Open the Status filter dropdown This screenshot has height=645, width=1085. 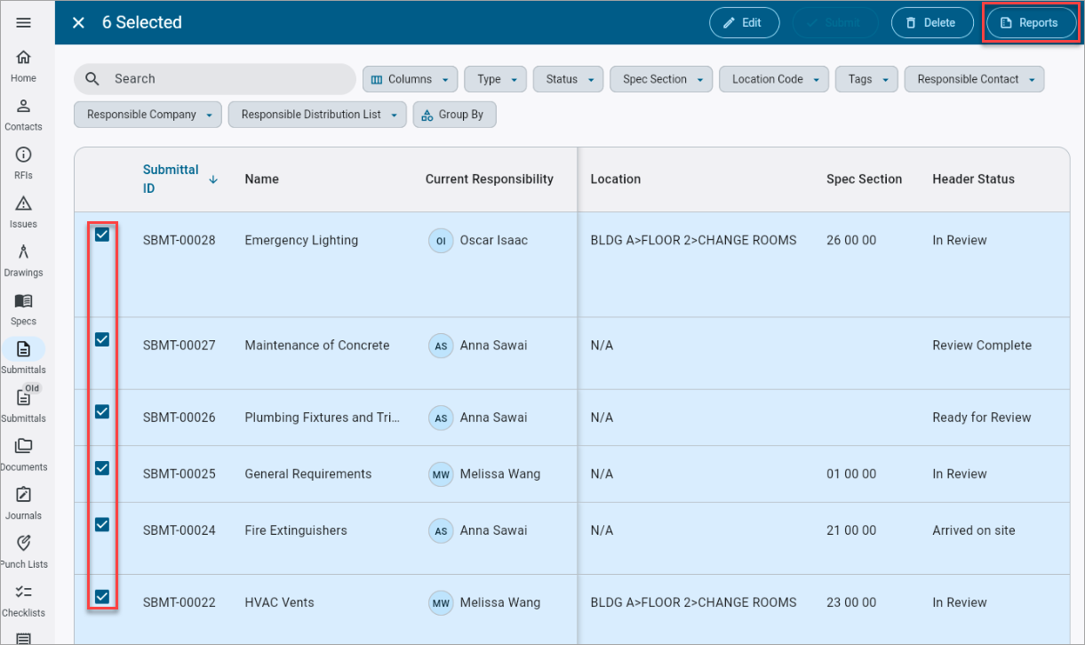(568, 79)
